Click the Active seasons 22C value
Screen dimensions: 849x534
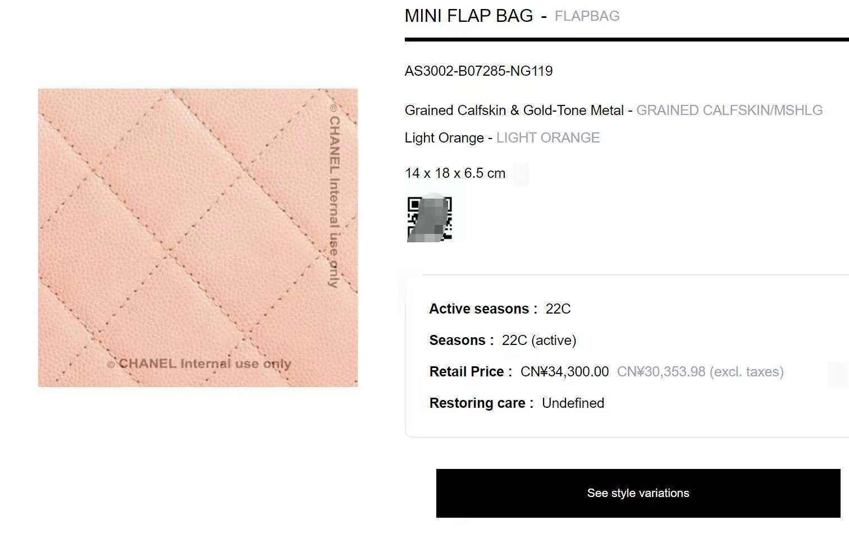[x=558, y=309]
